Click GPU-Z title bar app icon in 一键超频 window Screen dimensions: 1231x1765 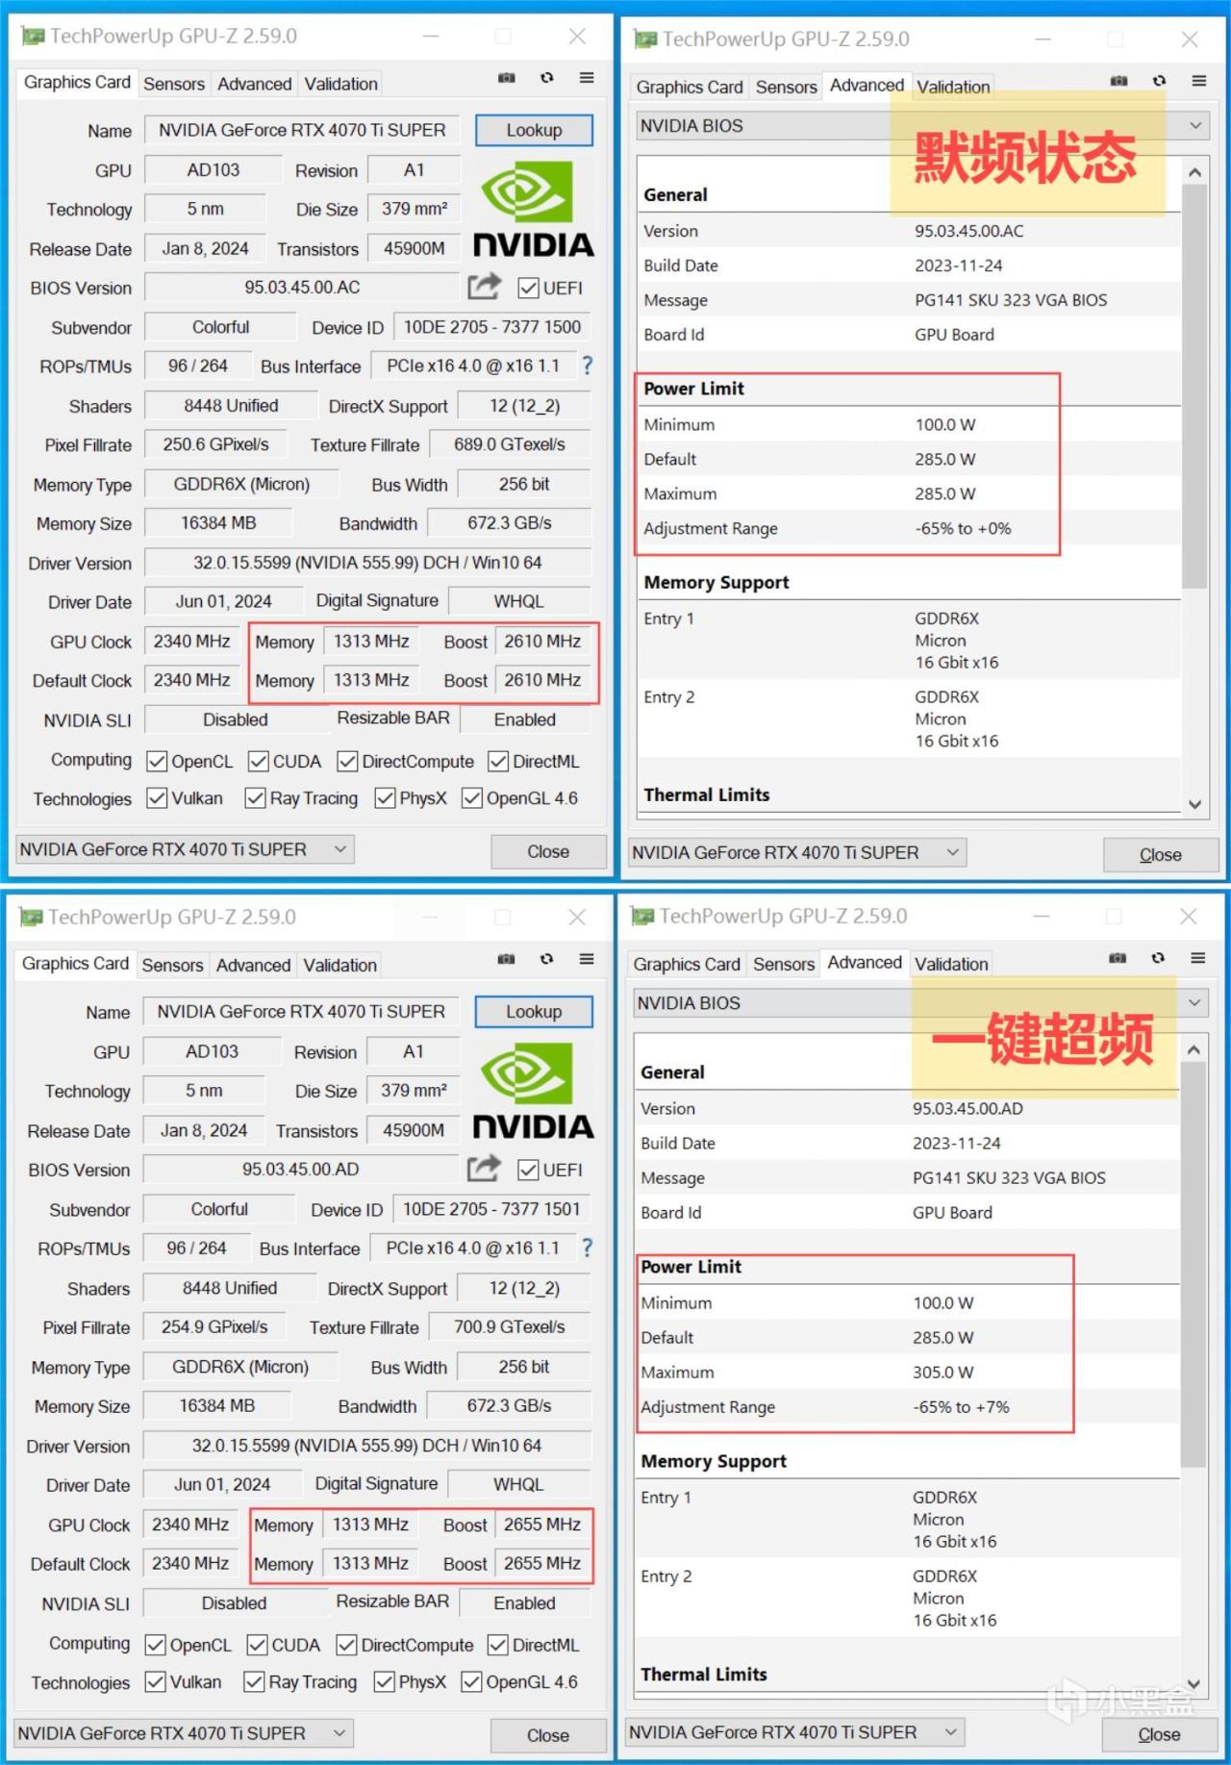[x=642, y=917]
